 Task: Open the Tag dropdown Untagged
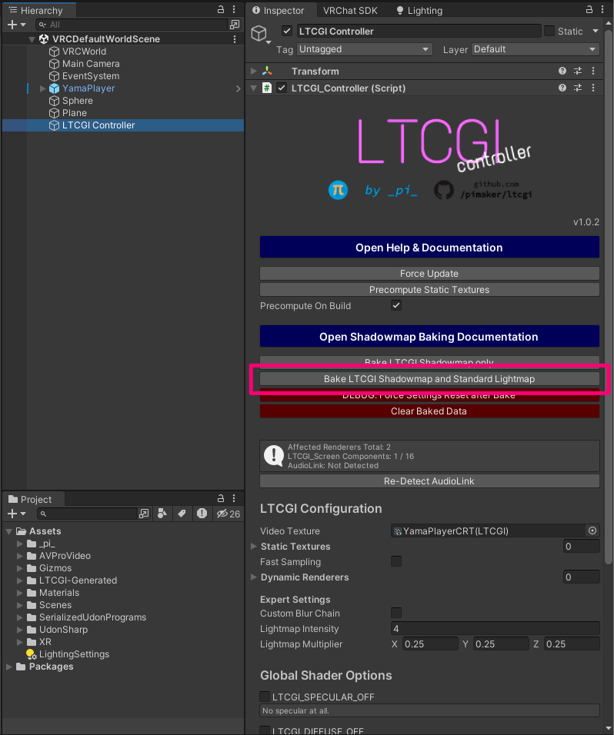coord(364,49)
